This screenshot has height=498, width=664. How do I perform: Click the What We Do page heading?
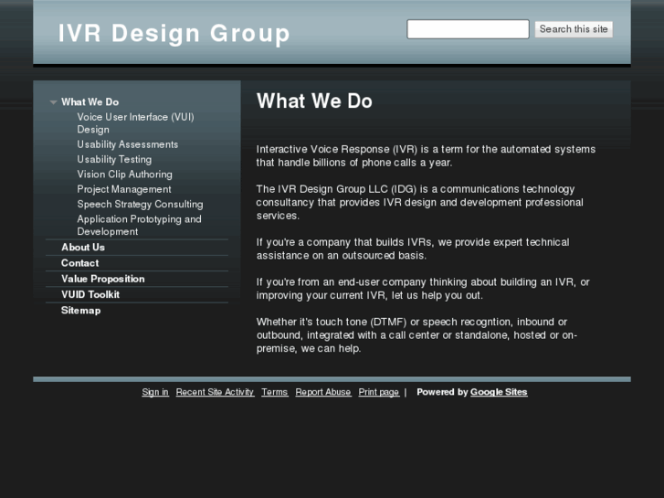tap(314, 101)
